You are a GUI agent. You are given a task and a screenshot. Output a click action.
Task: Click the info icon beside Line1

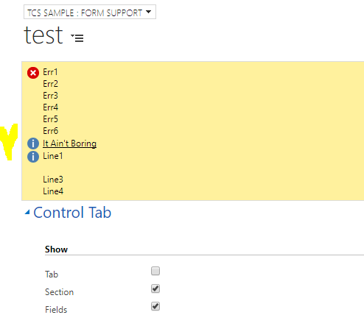pos(33,157)
